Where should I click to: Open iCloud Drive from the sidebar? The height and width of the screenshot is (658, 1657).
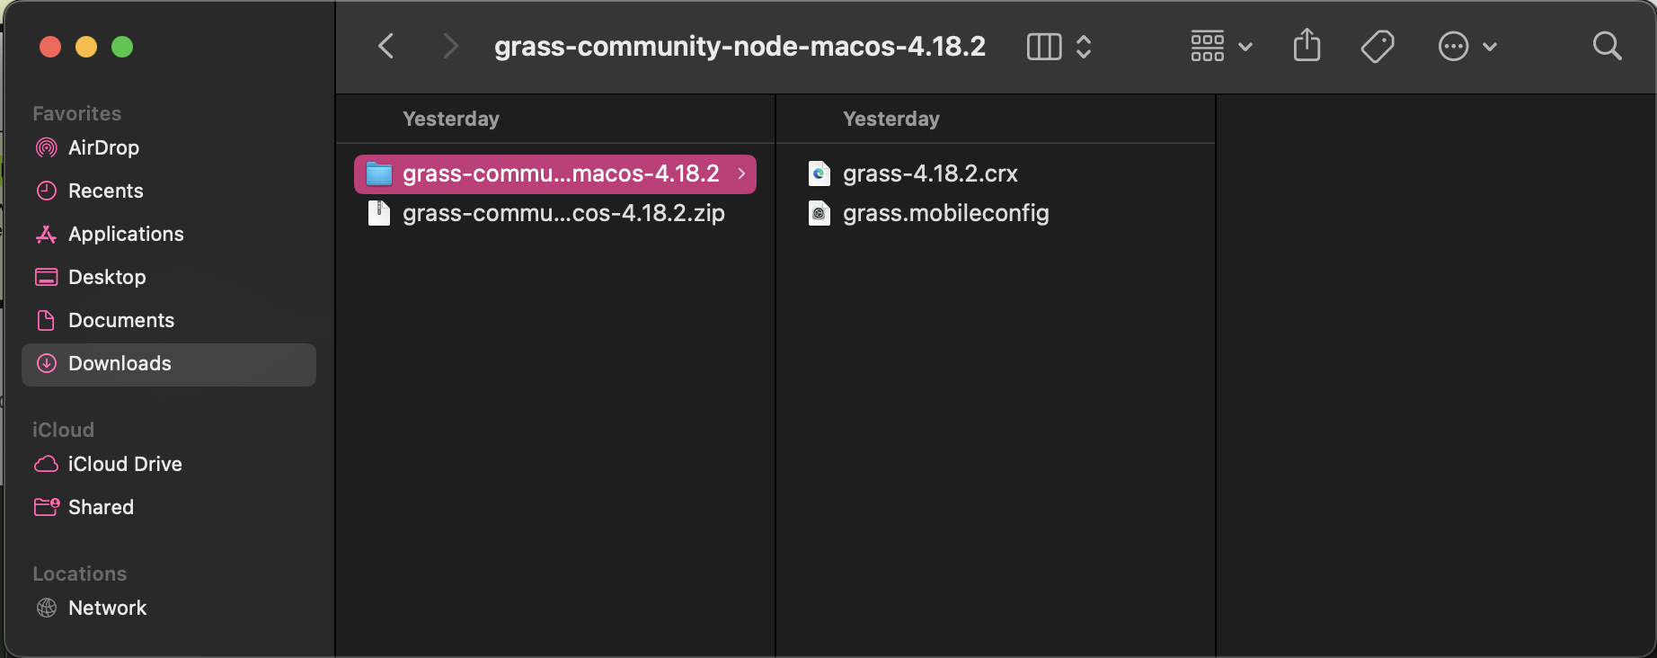tap(46, 464)
